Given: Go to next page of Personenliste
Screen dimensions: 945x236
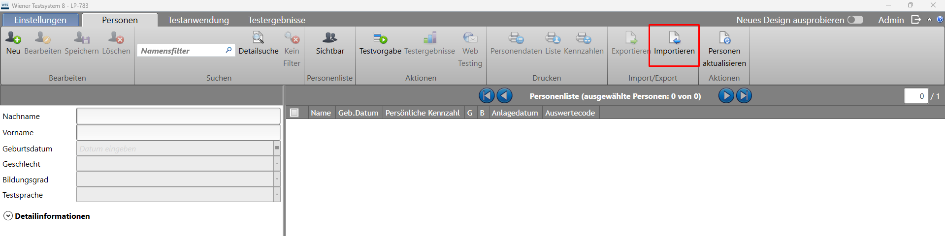Looking at the screenshot, I should coord(726,95).
